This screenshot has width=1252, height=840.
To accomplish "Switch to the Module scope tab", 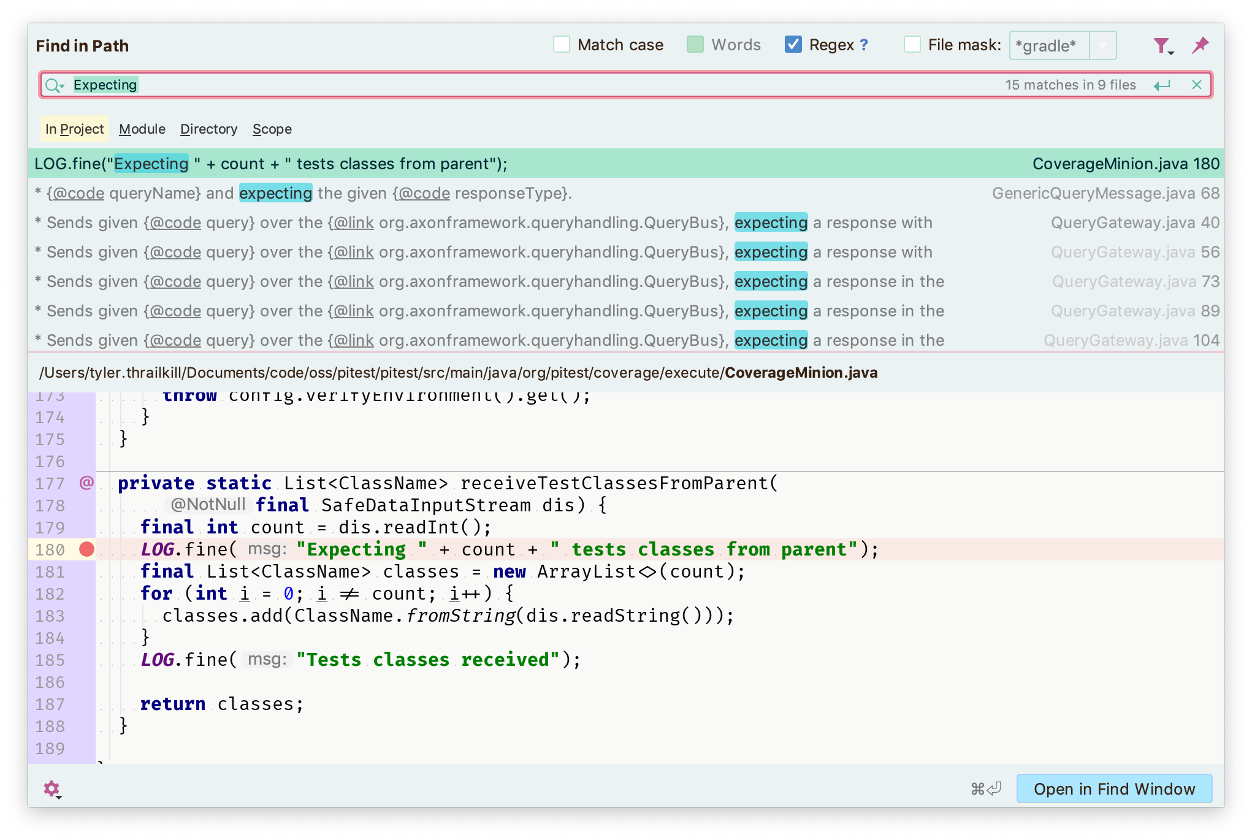I will click(142, 129).
